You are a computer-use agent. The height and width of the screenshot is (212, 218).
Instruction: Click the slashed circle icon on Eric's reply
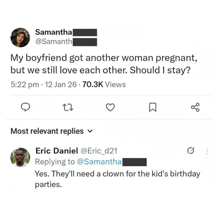pyautogui.click(x=191, y=151)
